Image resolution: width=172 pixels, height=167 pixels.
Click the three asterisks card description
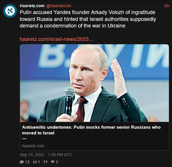24,139
